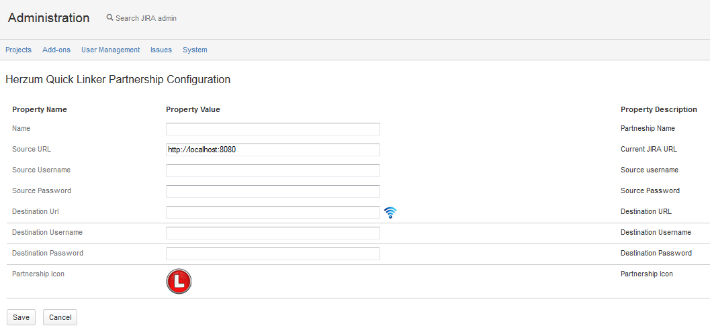Click the Destination Username field
This screenshot has height=330, width=710.
coord(273,233)
